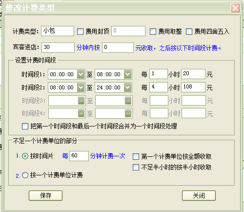
Task: Click the 时间段3 price field
Action: point(194,101)
